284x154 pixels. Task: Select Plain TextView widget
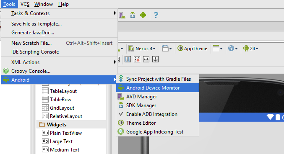(66, 133)
